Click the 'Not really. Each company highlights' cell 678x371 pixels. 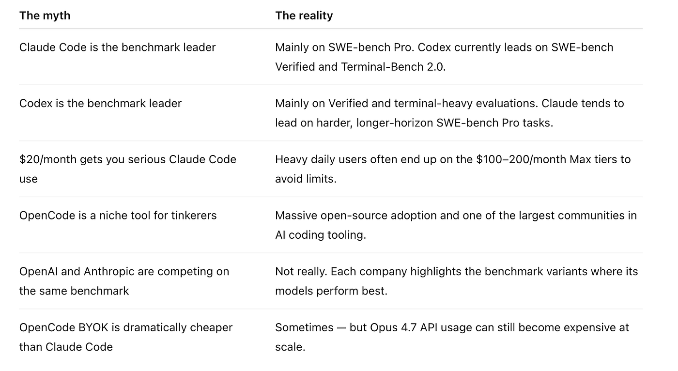tap(457, 281)
